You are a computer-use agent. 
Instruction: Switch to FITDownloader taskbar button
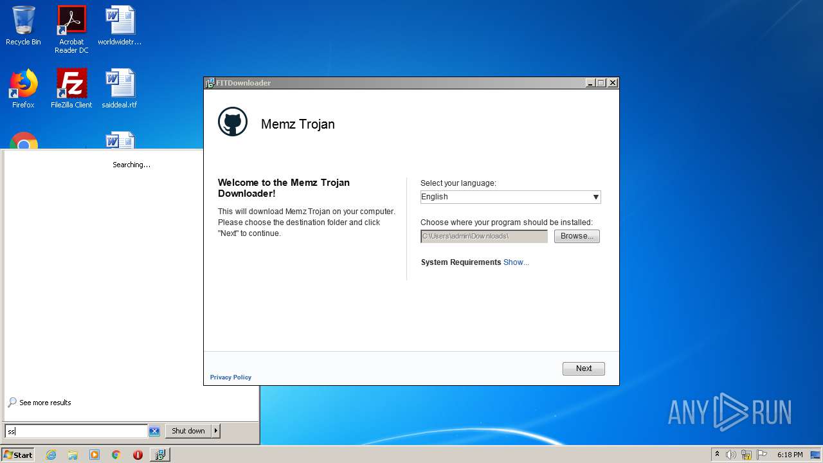point(159,455)
